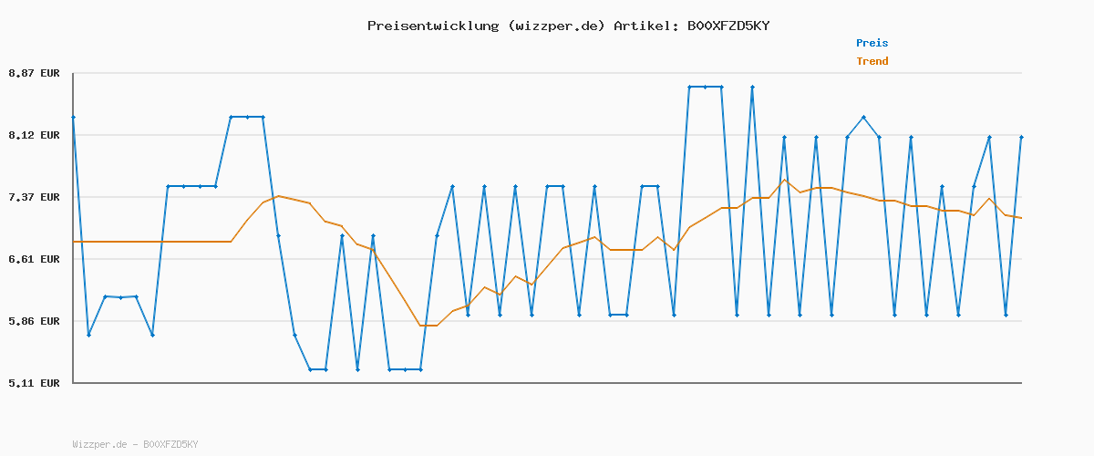Viewport: 1094px width, 456px height.
Task: Click the orange trend line's right end
Action: click(1021, 218)
